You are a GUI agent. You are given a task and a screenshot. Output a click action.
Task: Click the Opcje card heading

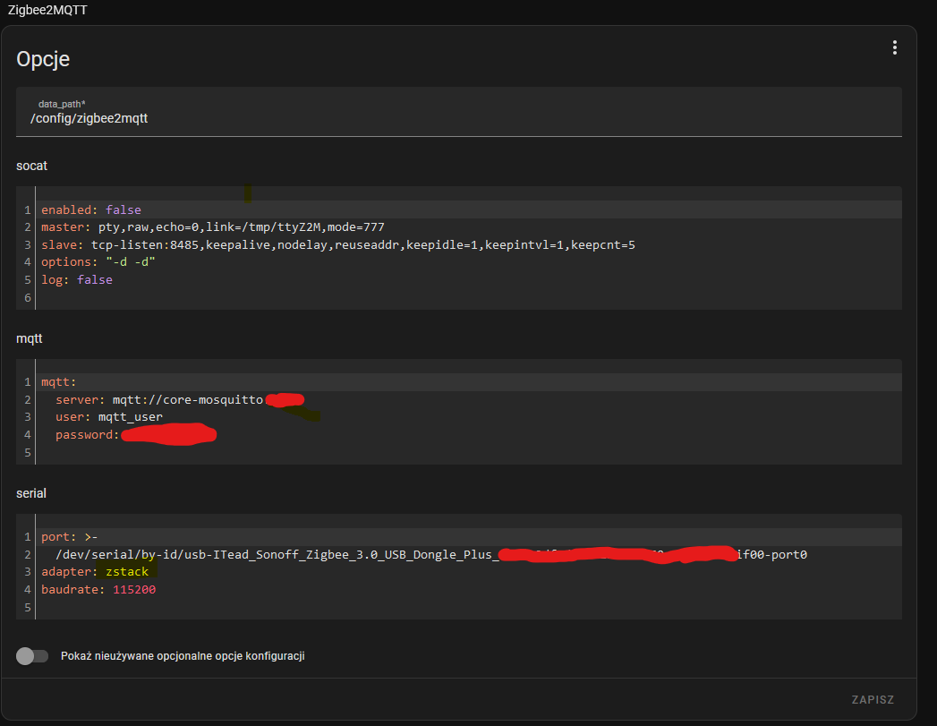[x=43, y=59]
